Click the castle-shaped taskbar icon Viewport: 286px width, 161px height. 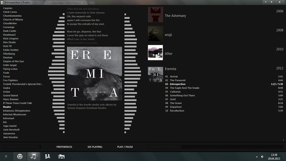(x=48, y=156)
